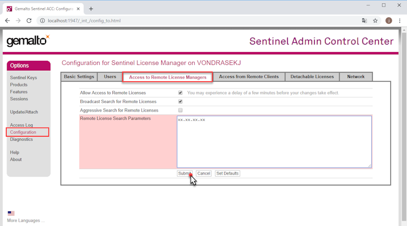Click the delay notice text
407x226 pixels.
click(263, 93)
